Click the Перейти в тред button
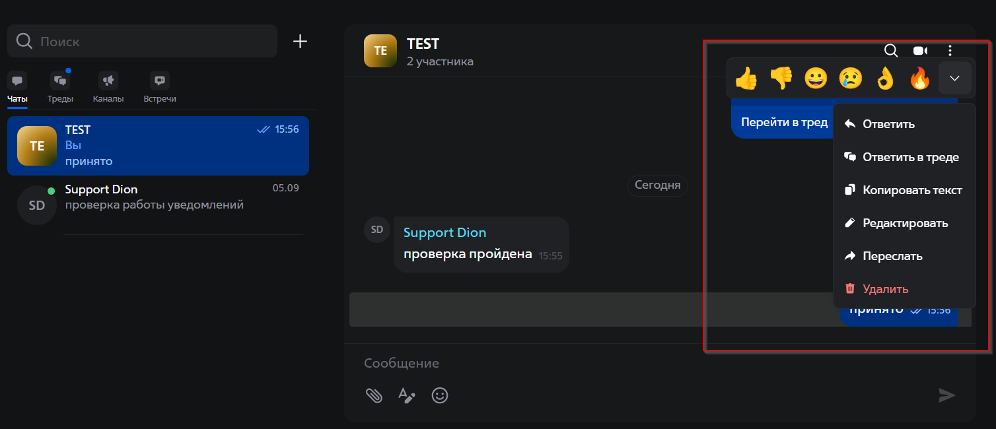This screenshot has width=996, height=429. [784, 123]
